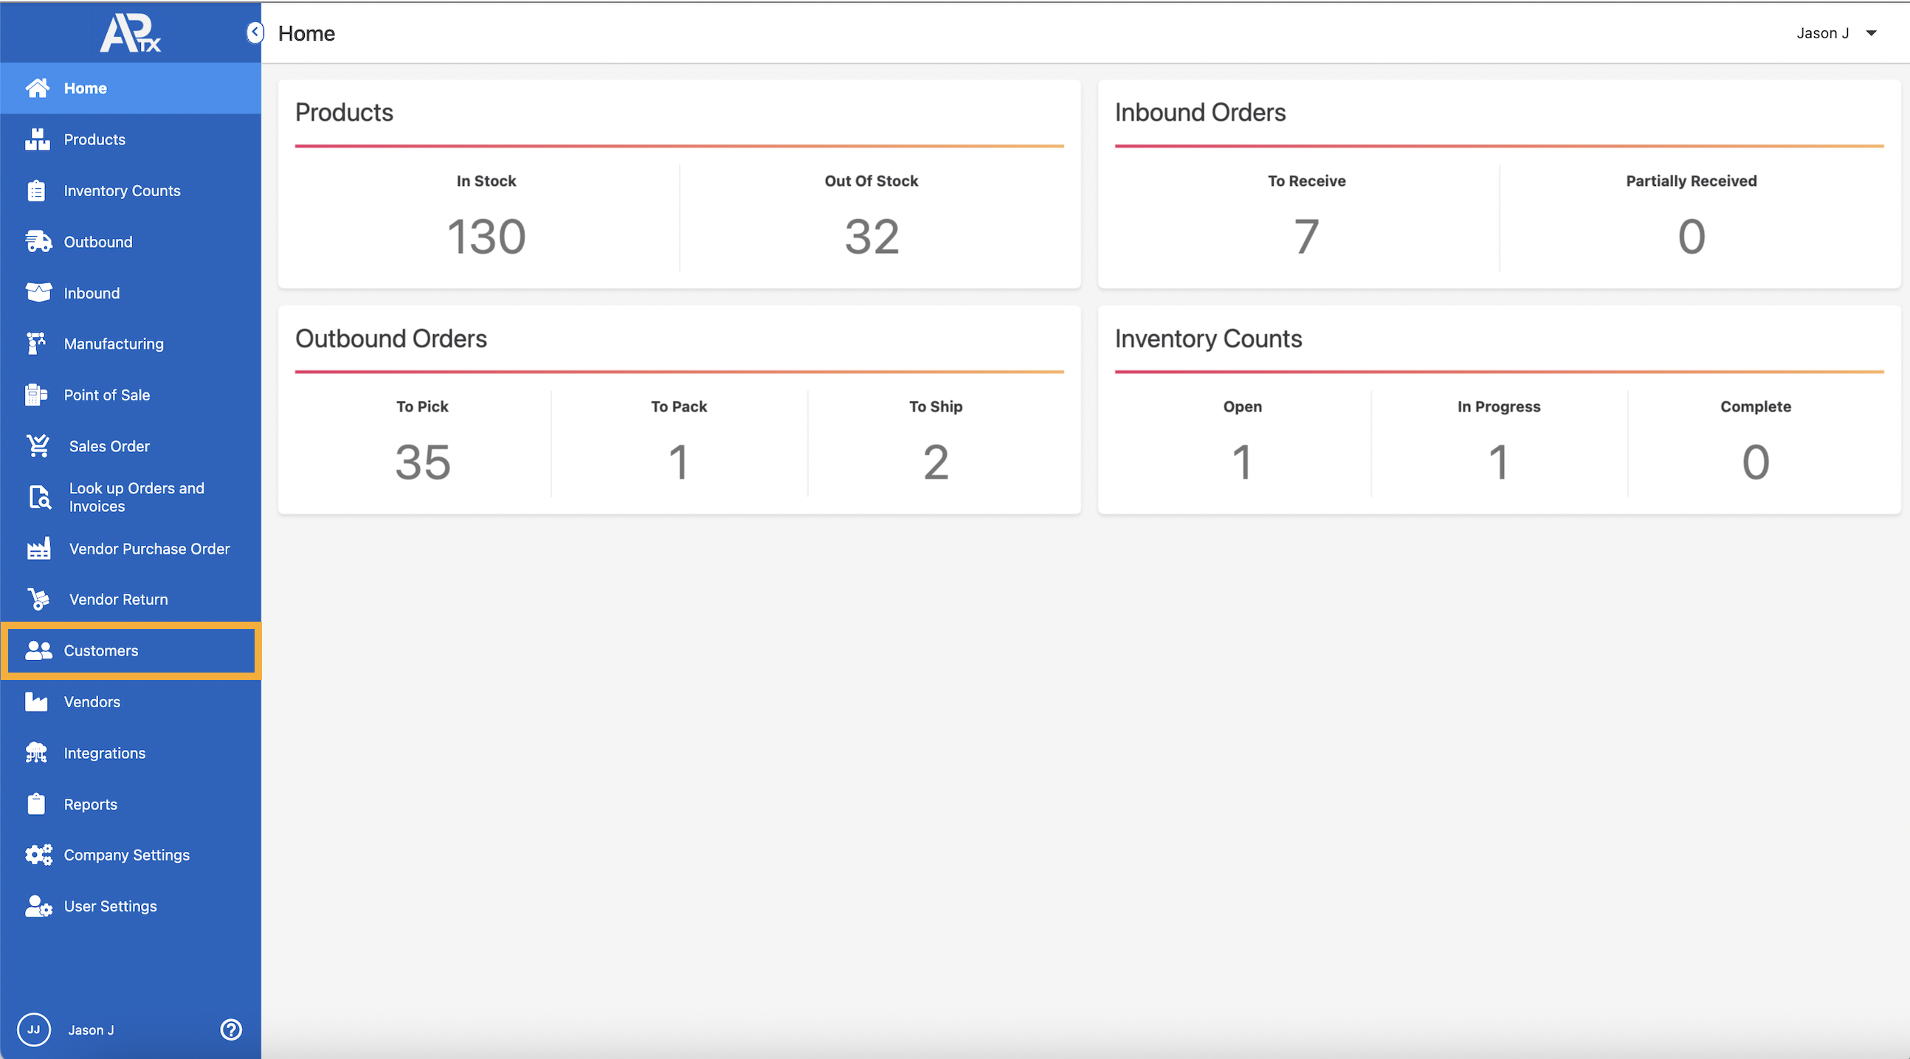
Task: Click the To Receive count of 7
Action: 1306,237
